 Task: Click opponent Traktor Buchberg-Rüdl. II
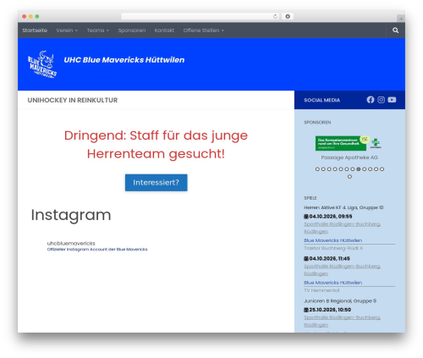[x=333, y=248]
